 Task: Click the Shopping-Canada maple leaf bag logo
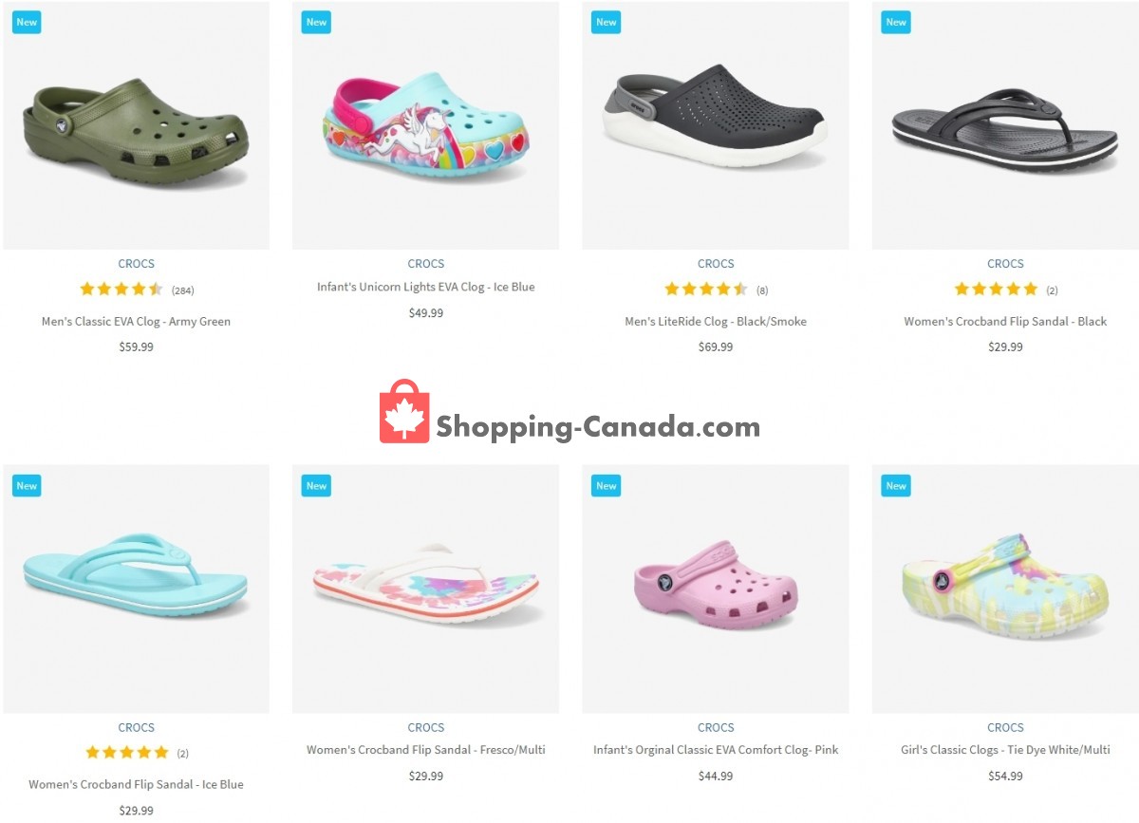click(x=404, y=412)
